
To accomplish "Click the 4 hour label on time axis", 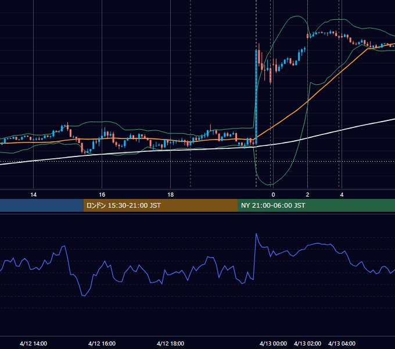I will [x=342, y=195].
